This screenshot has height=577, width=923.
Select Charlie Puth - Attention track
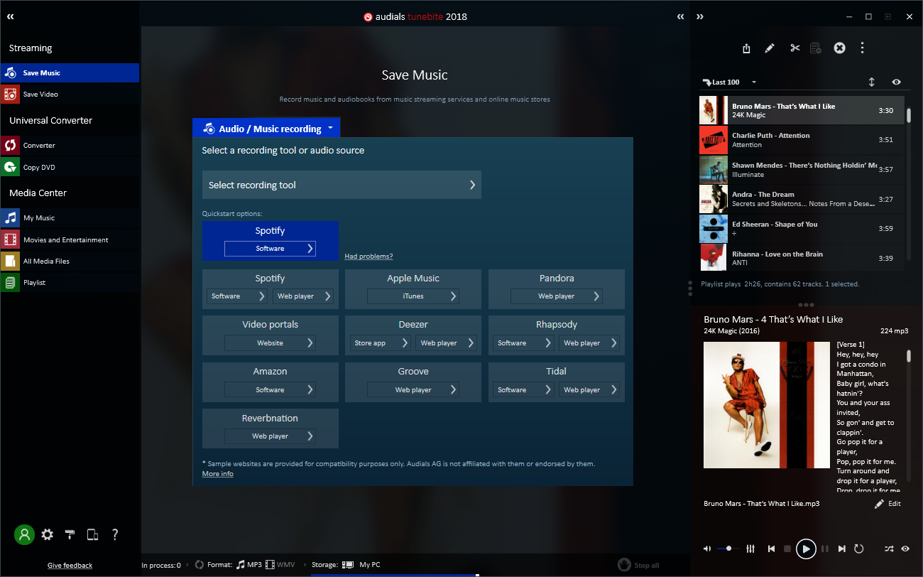[802, 140]
